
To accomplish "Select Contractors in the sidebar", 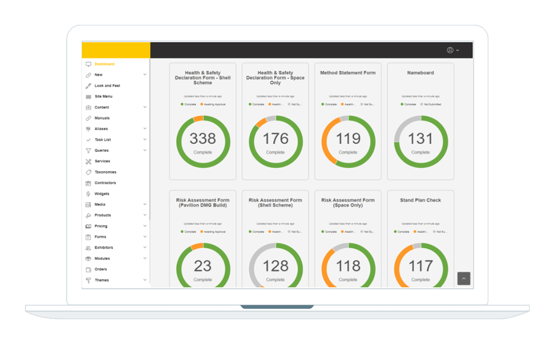I will pos(105,183).
